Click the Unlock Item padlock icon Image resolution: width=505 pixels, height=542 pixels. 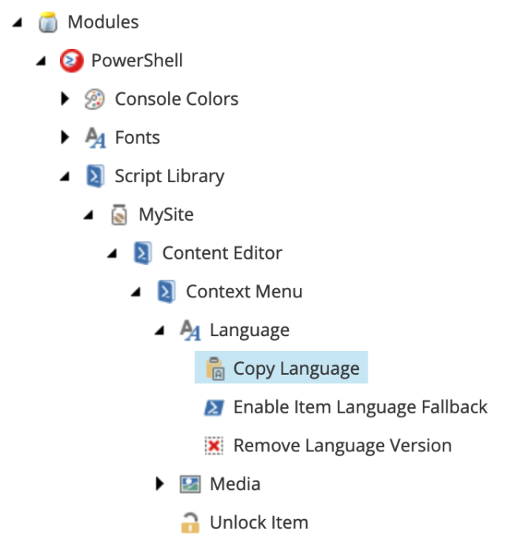pos(190,522)
